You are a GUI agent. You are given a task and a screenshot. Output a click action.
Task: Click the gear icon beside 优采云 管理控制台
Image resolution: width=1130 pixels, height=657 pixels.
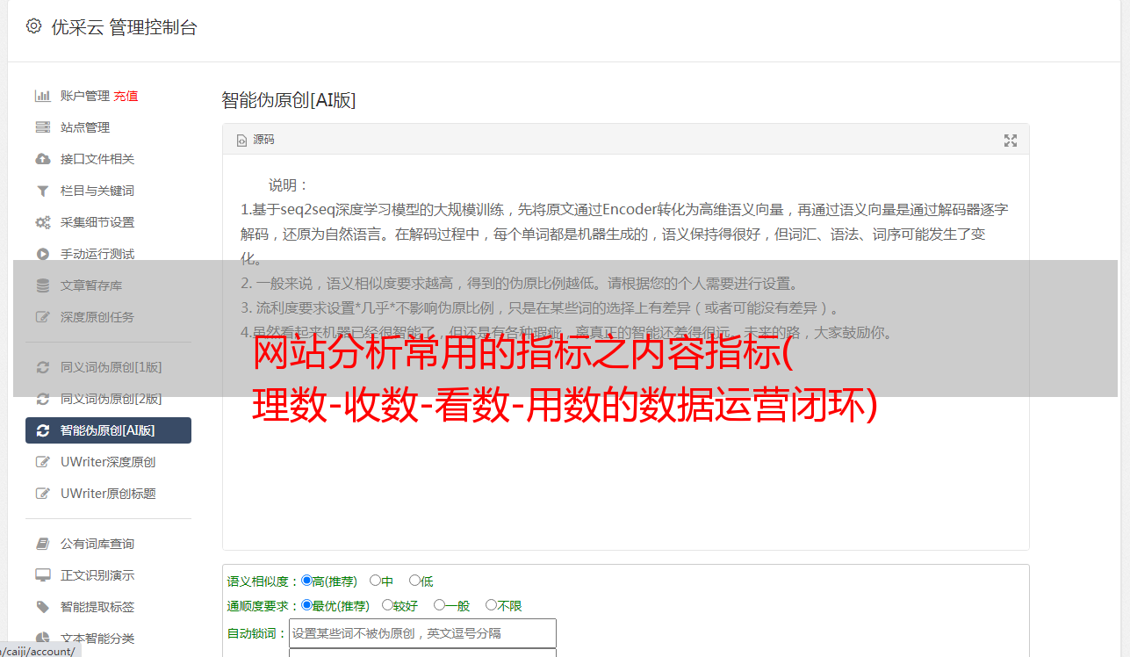(33, 26)
